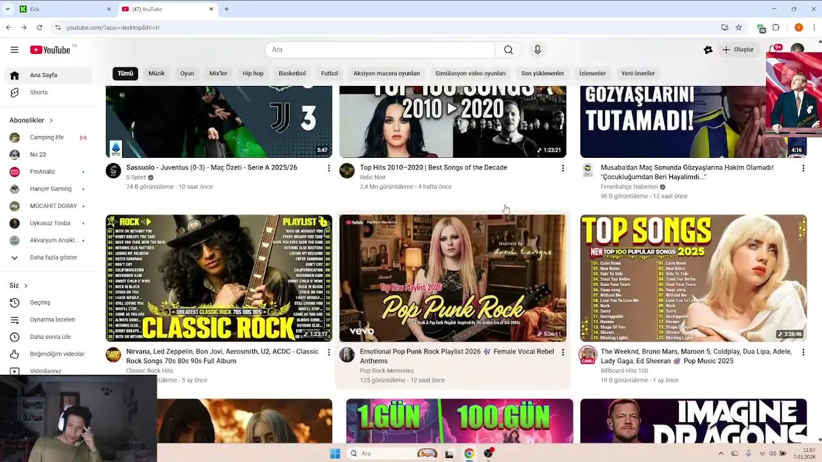Open MÜCAHİT DORAY subscription channel

coord(53,206)
